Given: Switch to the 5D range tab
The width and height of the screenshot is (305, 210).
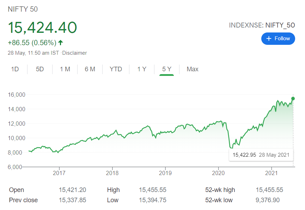Looking at the screenshot, I should [40, 69].
